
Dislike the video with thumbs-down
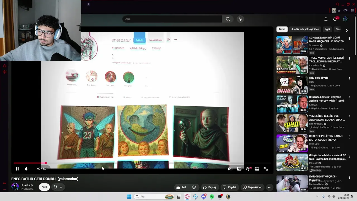pos(194,187)
